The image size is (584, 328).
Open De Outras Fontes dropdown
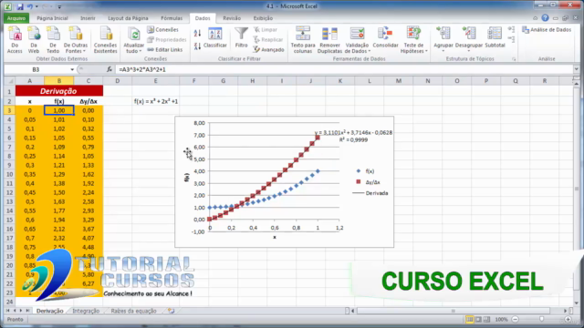76,40
